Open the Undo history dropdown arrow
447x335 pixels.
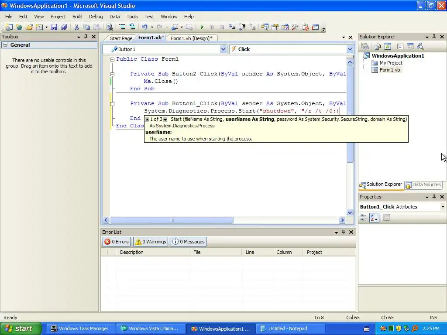tap(152, 27)
